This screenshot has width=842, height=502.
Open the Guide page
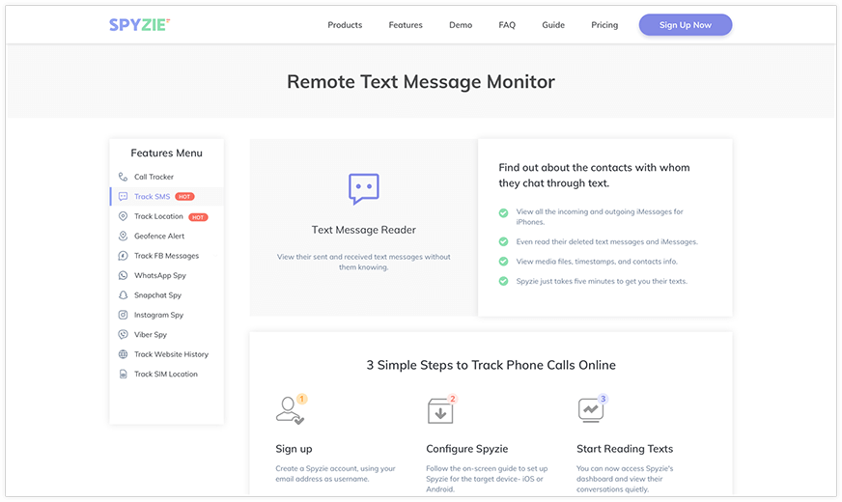553,25
